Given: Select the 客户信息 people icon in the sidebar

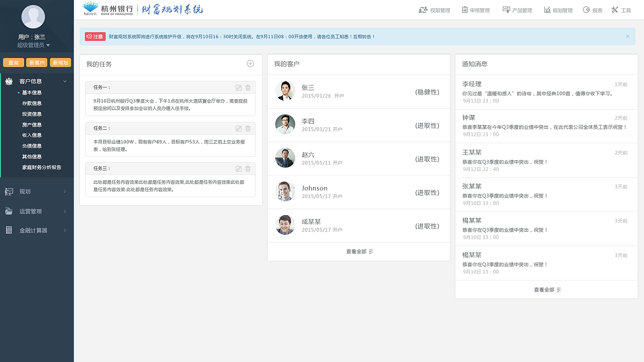Looking at the screenshot, I should (x=10, y=81).
